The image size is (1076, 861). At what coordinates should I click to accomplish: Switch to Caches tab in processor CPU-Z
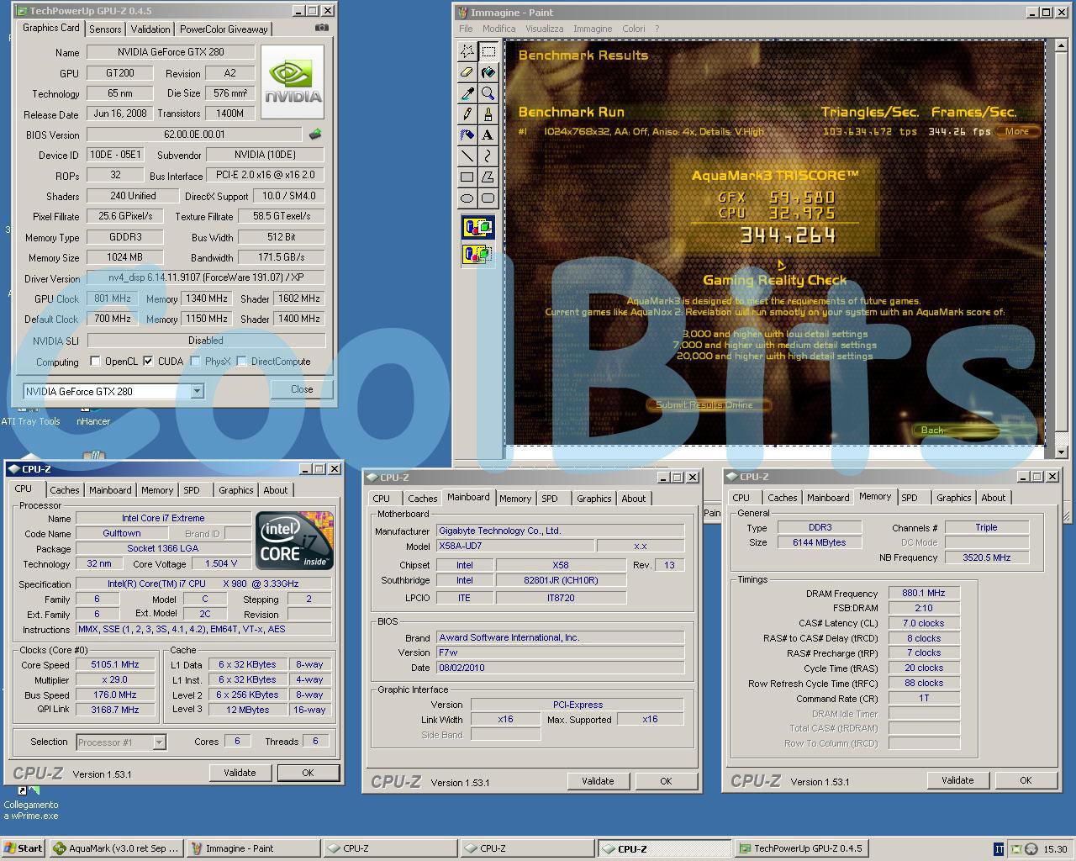(65, 490)
